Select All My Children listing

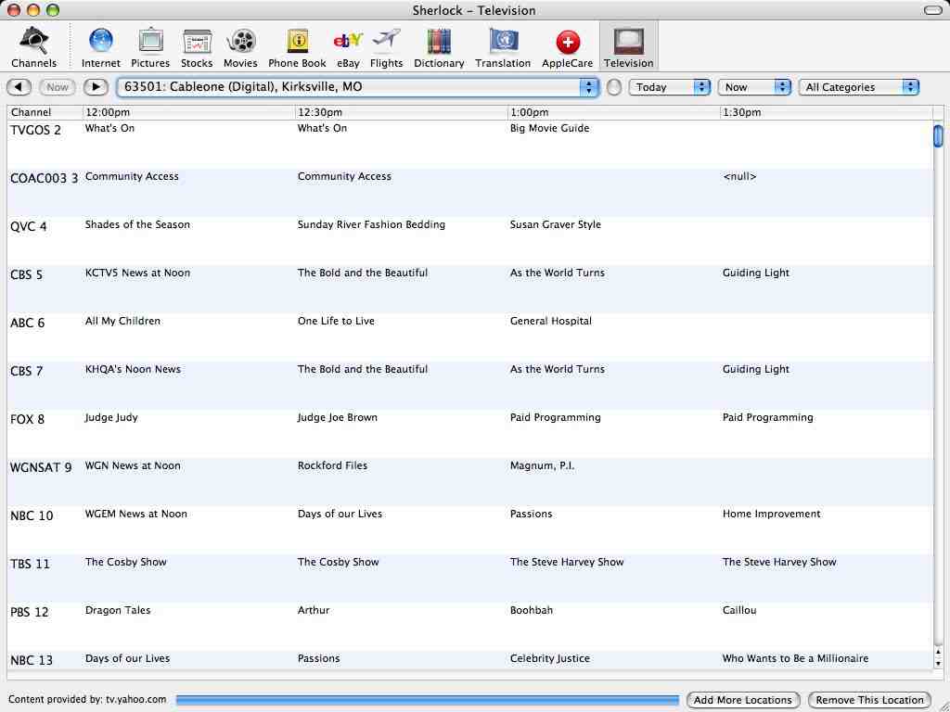(123, 321)
